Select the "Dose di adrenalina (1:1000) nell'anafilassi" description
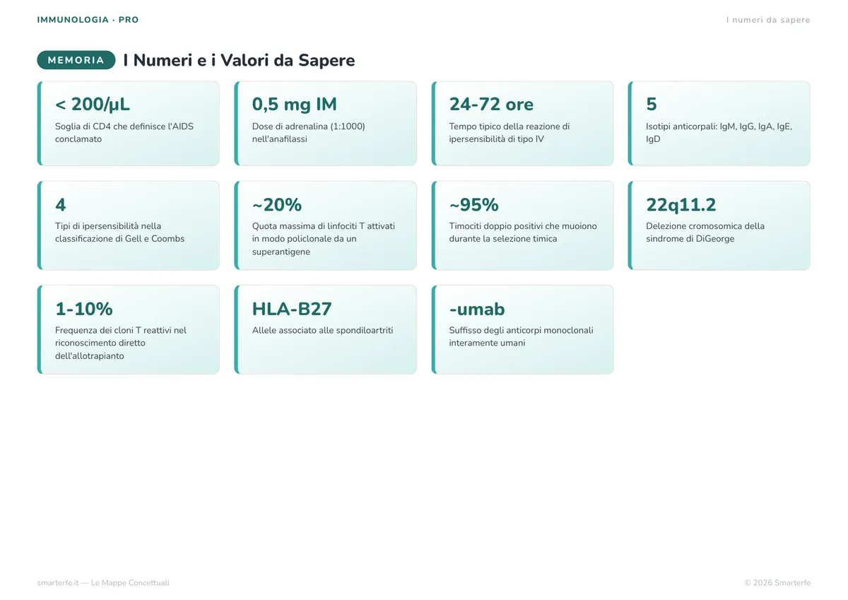Viewport: 848px width, 600px height. (309, 133)
